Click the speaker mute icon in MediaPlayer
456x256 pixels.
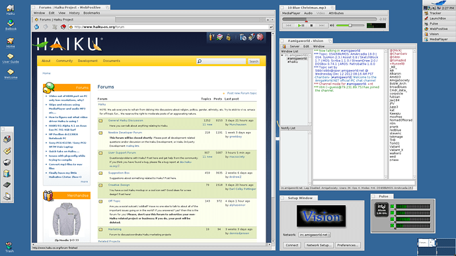pyautogui.click(x=332, y=26)
